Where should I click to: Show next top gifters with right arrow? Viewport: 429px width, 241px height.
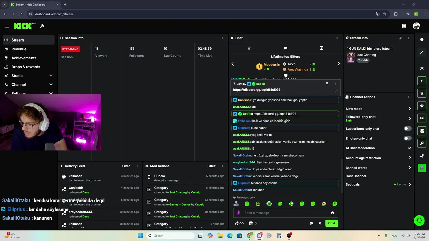pyautogui.click(x=338, y=64)
